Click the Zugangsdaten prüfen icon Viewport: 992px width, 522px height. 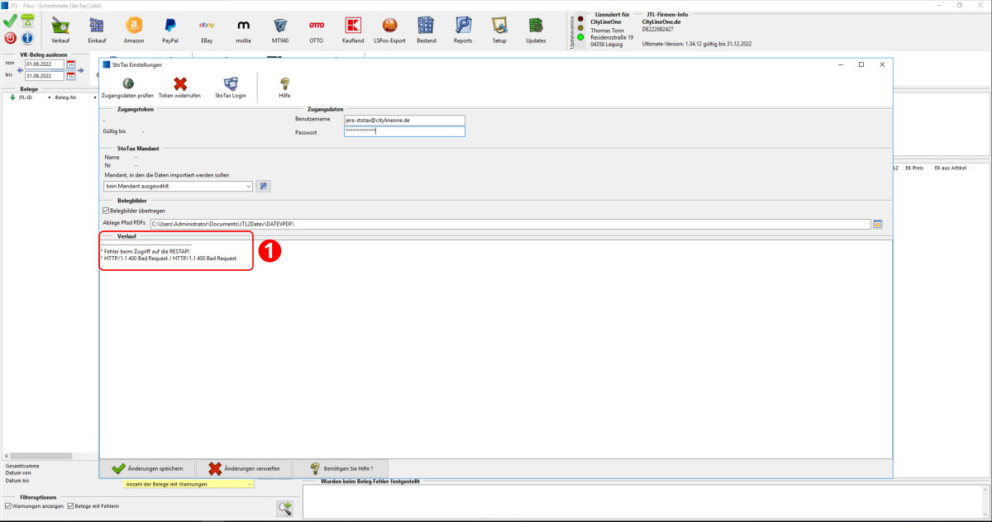point(127,83)
